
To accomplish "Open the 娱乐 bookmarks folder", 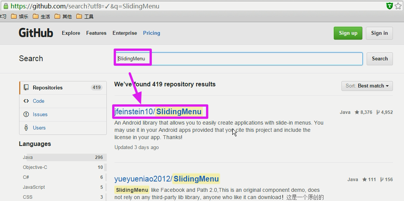I will coord(20,16).
